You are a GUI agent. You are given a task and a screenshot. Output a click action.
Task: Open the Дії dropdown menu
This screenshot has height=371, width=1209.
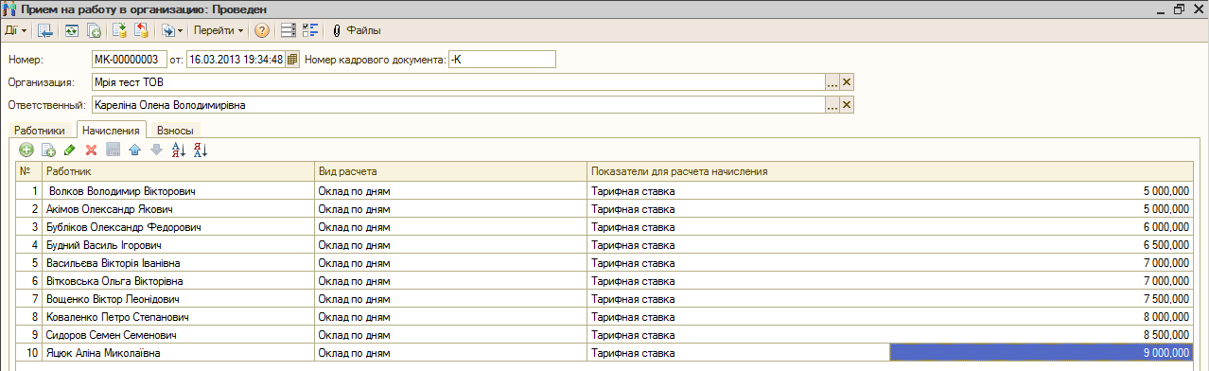tap(15, 30)
